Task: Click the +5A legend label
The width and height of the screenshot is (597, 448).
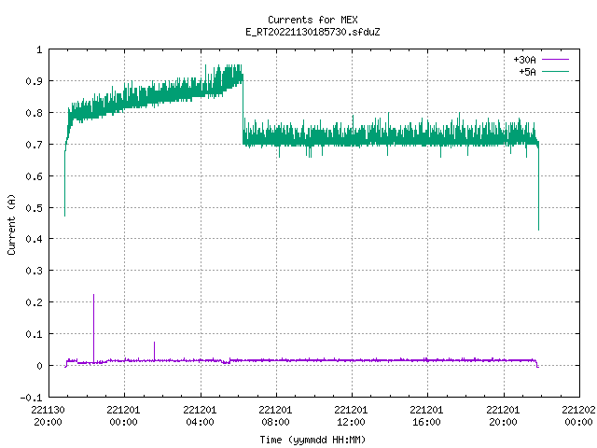Action: (527, 72)
